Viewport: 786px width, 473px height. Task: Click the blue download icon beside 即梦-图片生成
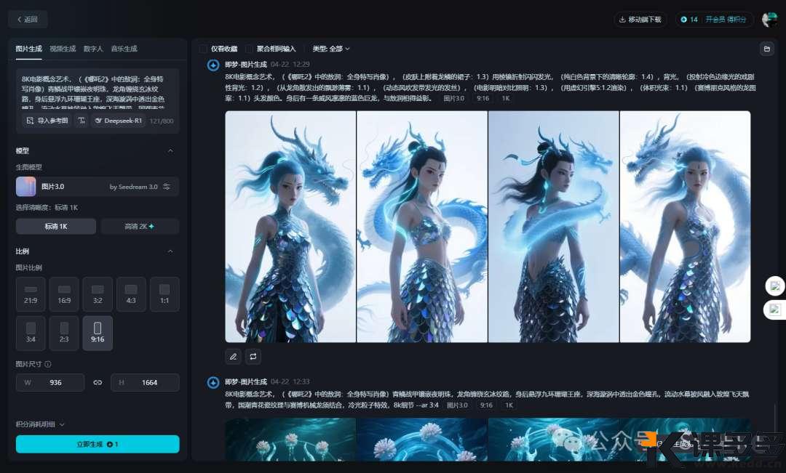pos(213,65)
